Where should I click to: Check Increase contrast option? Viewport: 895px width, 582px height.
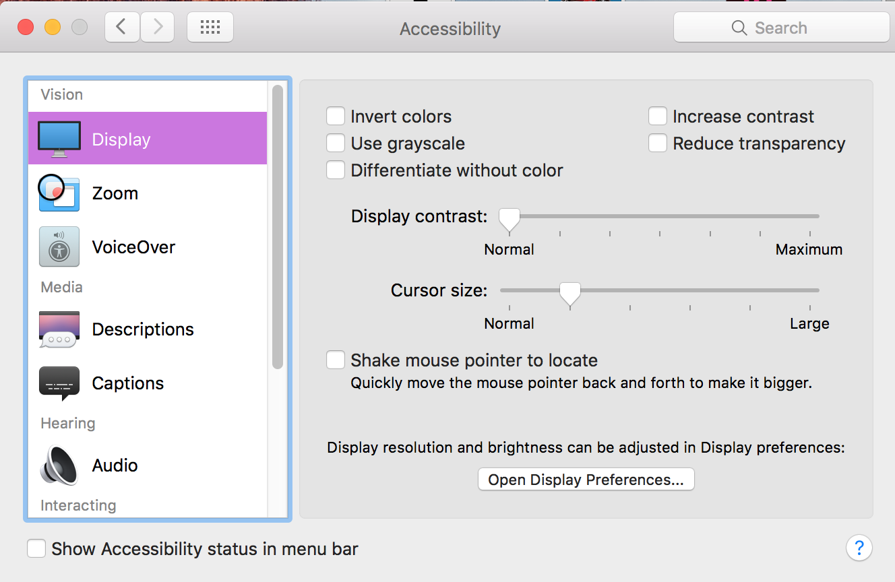pyautogui.click(x=658, y=117)
